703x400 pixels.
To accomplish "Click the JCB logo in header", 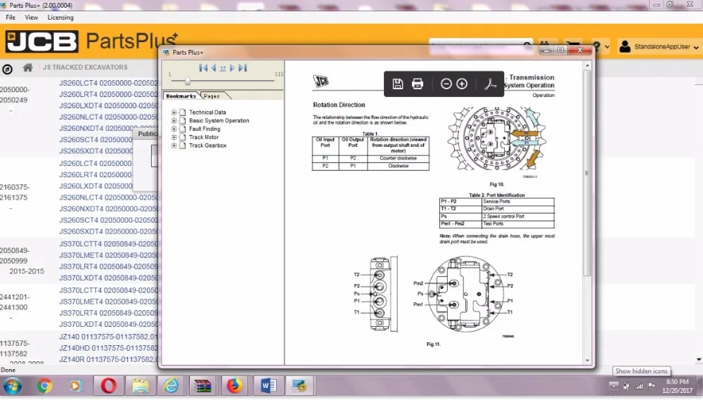I will [41, 41].
